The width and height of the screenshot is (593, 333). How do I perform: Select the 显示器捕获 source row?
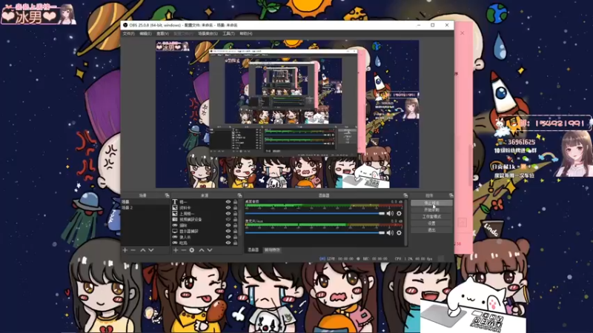click(205, 231)
